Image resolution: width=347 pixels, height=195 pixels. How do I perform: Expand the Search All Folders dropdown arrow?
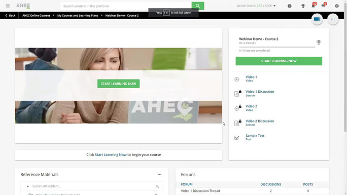[28, 186]
